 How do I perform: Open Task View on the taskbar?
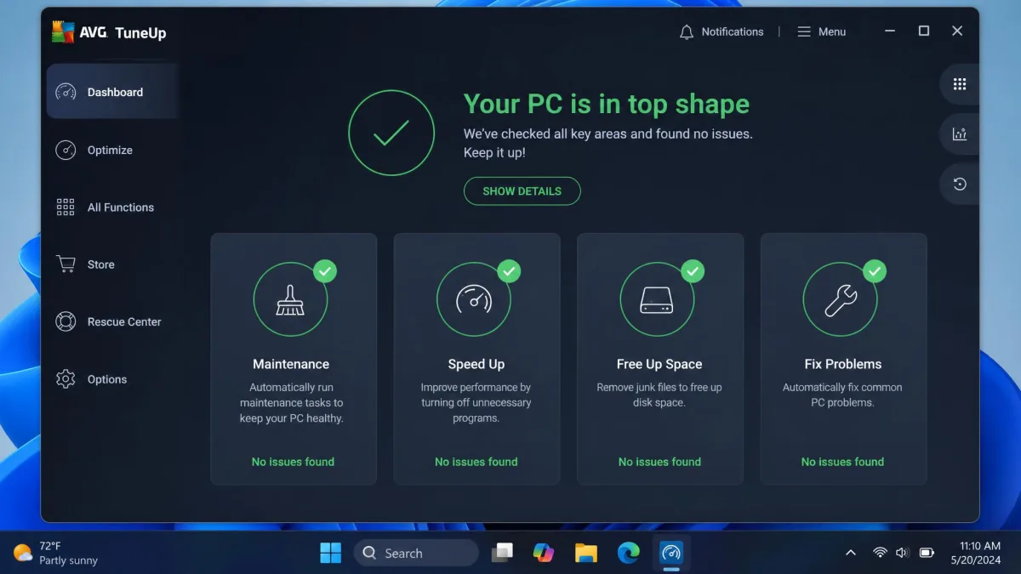point(502,553)
